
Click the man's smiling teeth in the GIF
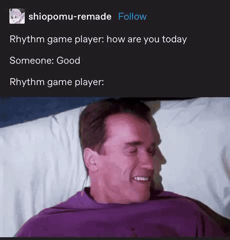141,179
